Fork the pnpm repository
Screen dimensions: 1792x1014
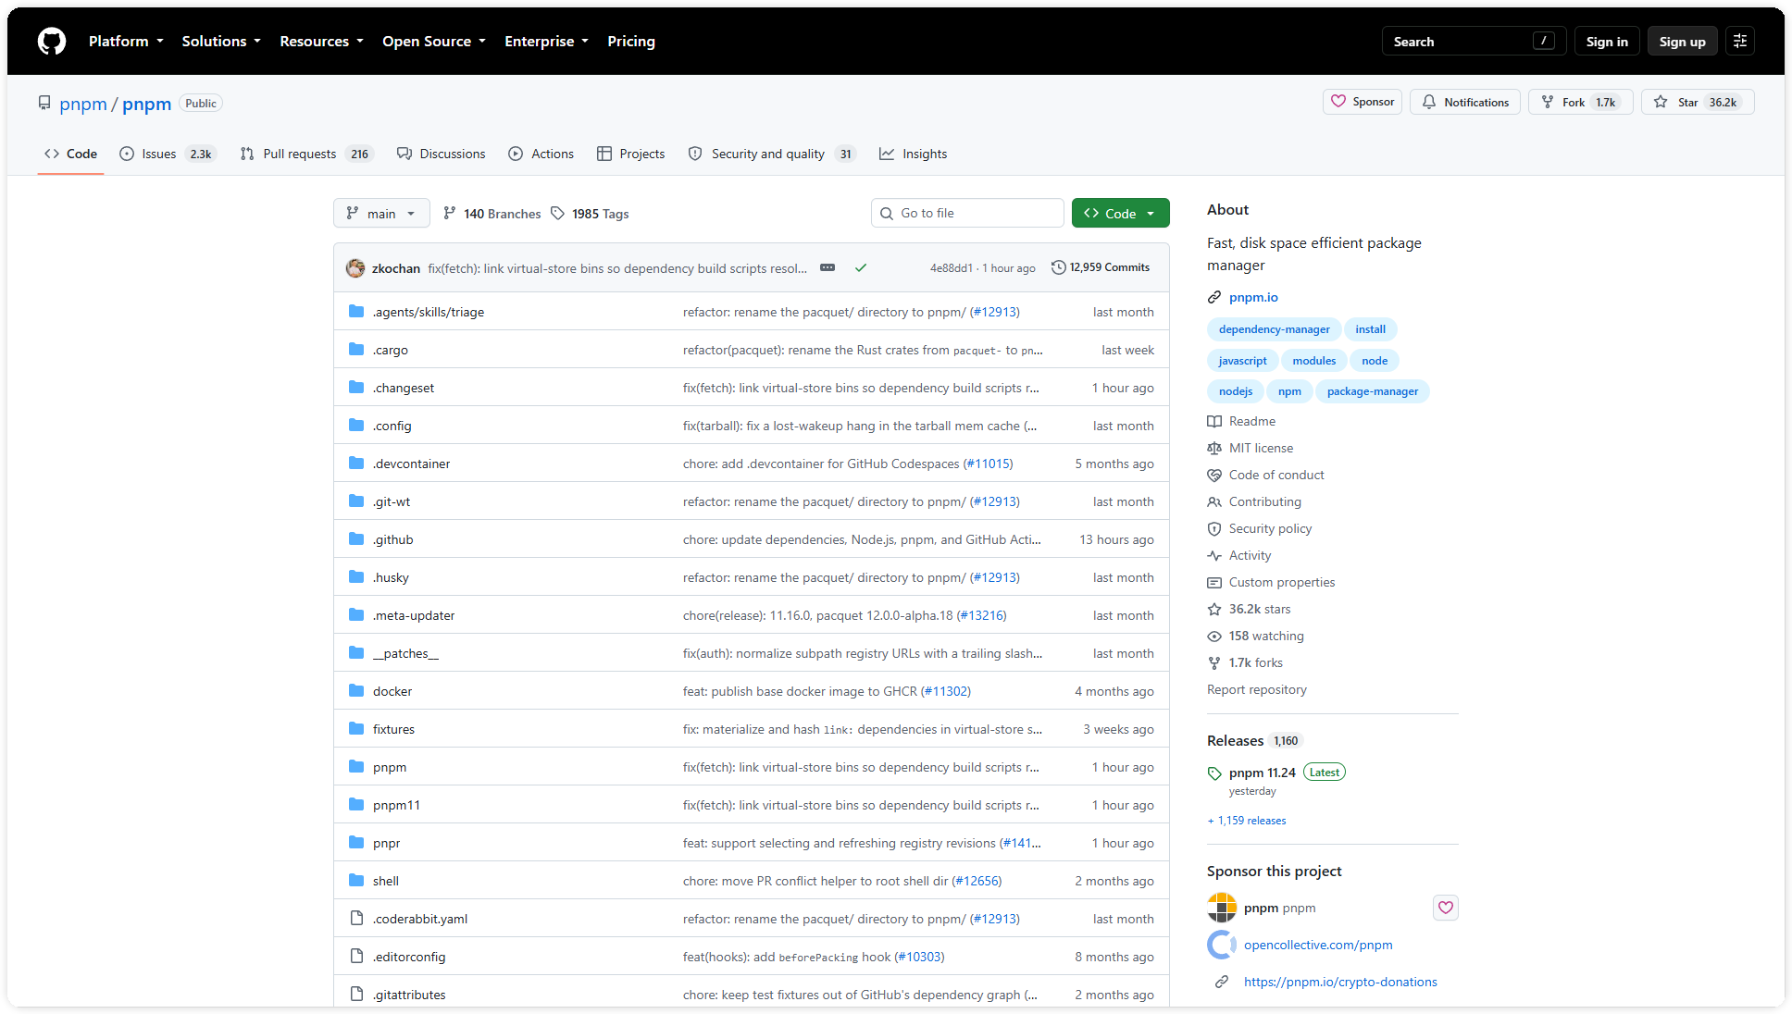[x=1581, y=102]
